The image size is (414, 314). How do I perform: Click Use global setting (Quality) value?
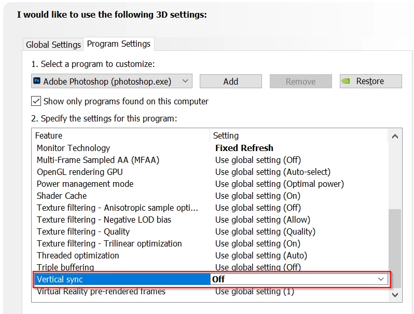[265, 231]
